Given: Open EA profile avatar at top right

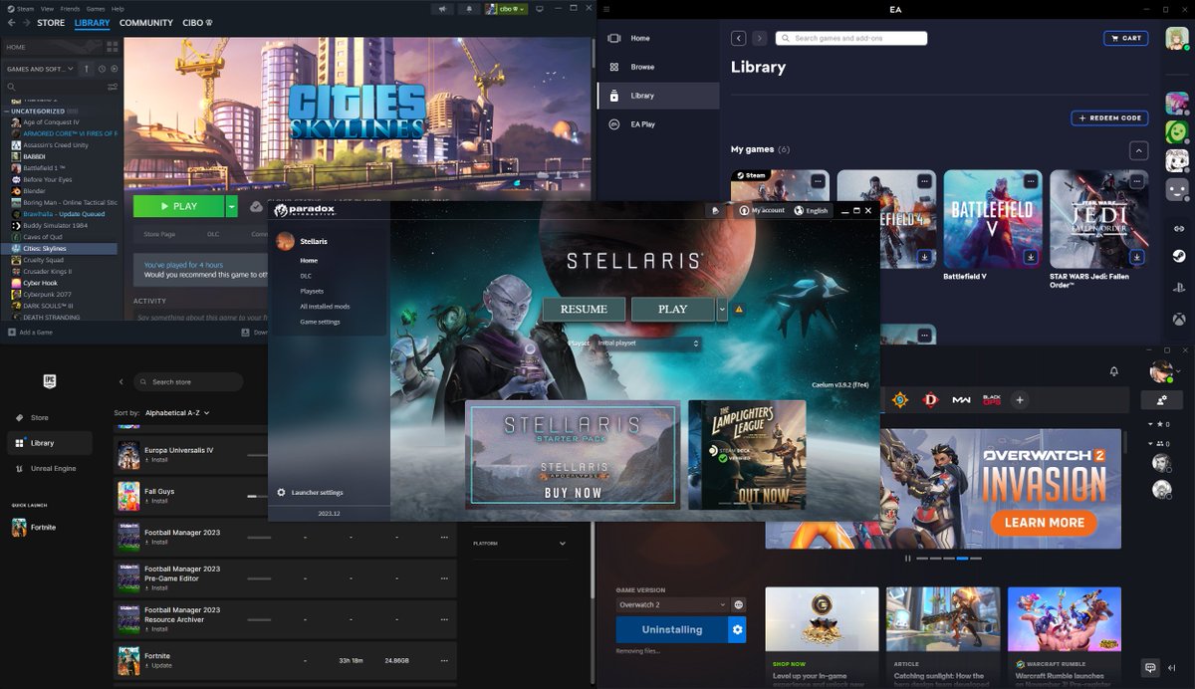Looking at the screenshot, I should click(1177, 38).
